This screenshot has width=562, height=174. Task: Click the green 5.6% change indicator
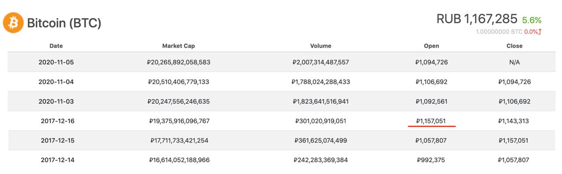coord(532,20)
